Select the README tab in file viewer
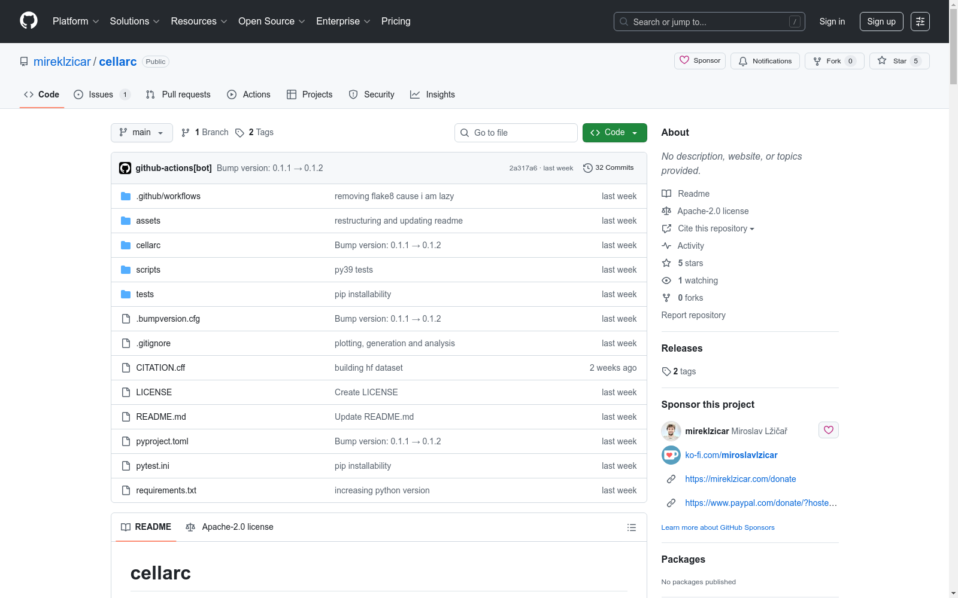 tap(146, 527)
